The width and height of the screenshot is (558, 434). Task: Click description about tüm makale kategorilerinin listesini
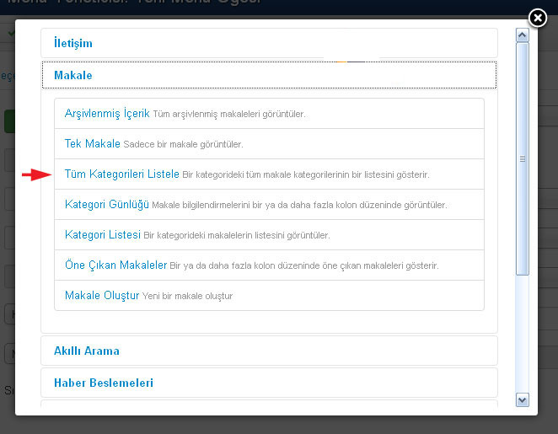[x=306, y=174]
